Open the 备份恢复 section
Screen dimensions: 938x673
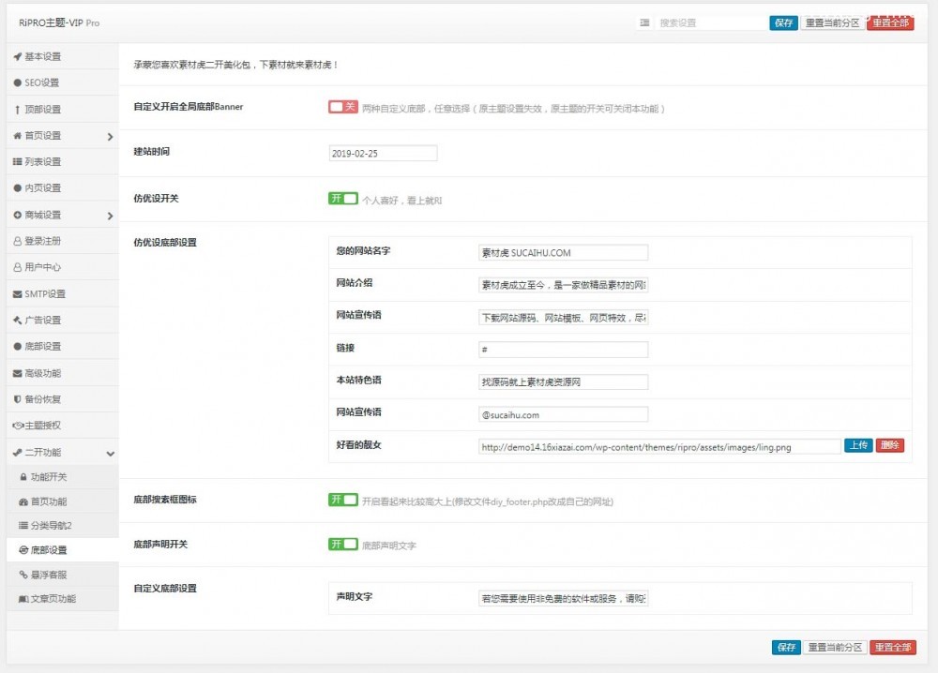pyautogui.click(x=63, y=399)
